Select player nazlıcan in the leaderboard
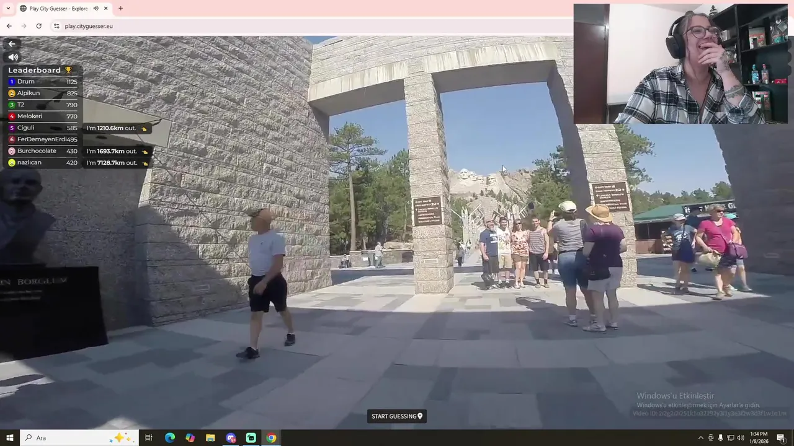Viewport: 794px width, 446px height. 43,163
